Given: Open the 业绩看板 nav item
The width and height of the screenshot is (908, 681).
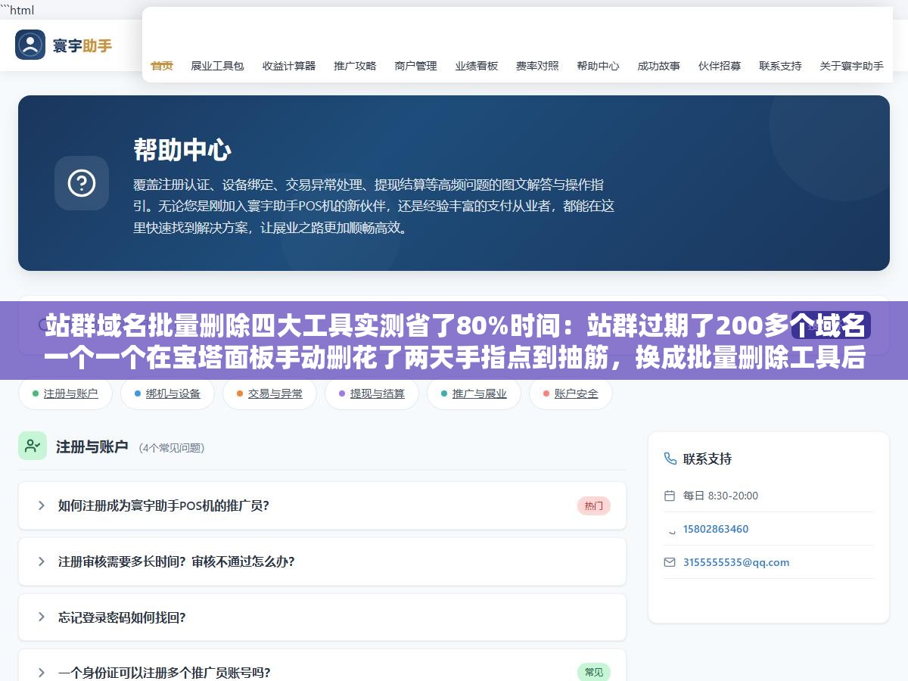Looking at the screenshot, I should (477, 66).
